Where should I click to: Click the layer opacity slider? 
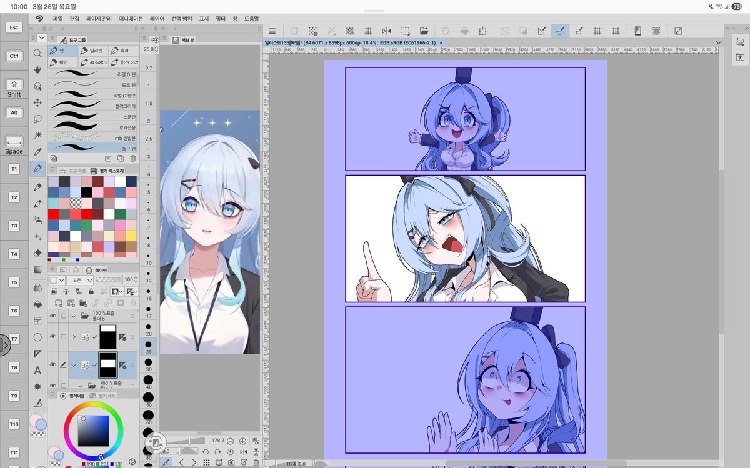click(109, 279)
